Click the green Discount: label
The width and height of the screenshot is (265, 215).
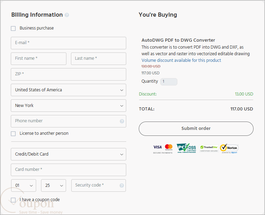tap(148, 94)
